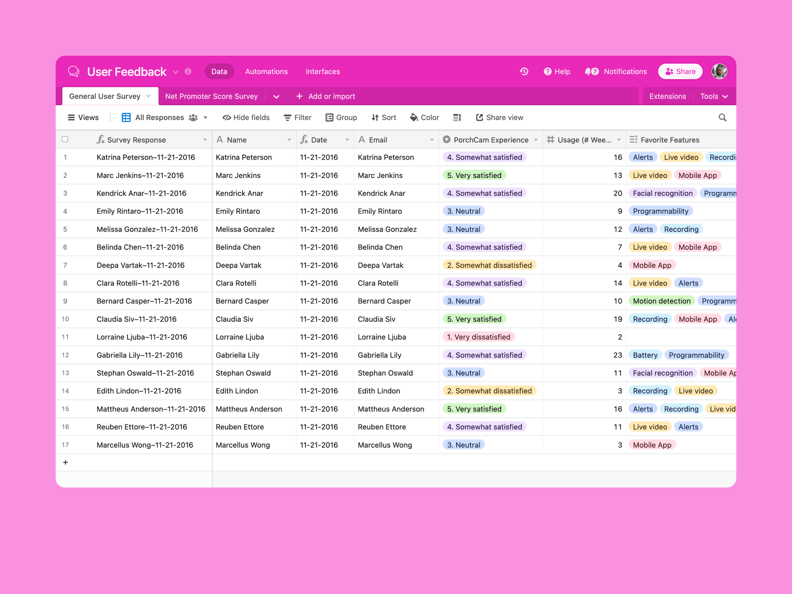Click the plus icon next to Add or import
792x594 pixels.
click(299, 96)
